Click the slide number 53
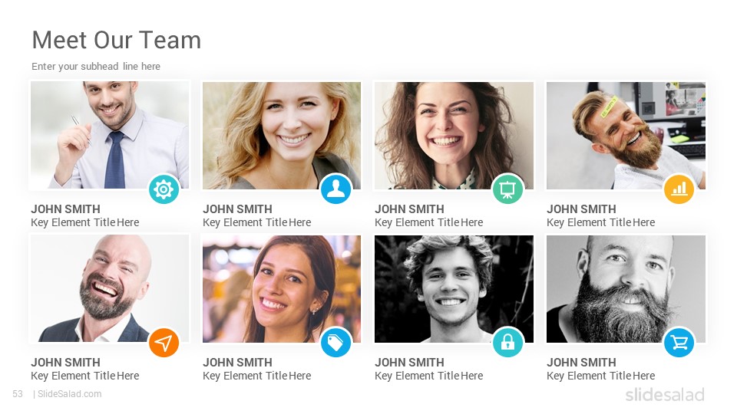 (x=18, y=394)
